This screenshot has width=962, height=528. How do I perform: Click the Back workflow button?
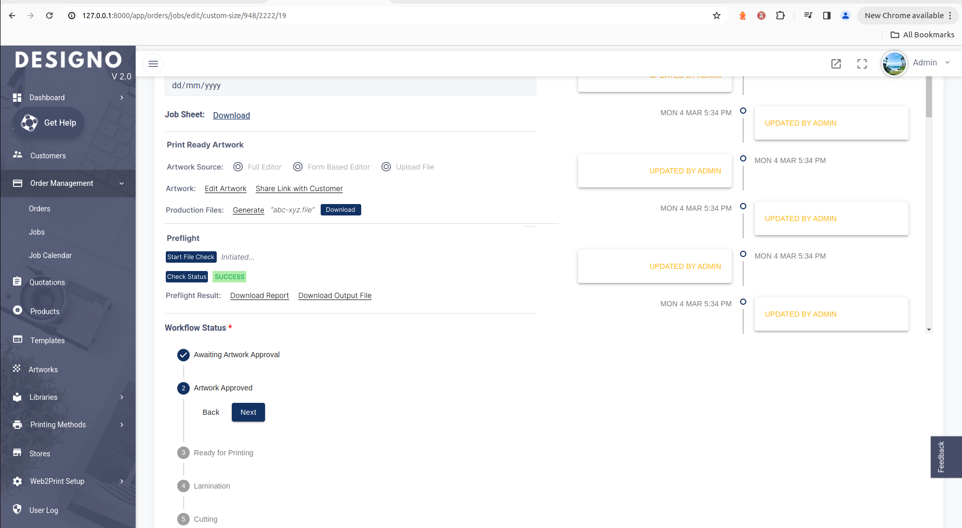pyautogui.click(x=211, y=412)
